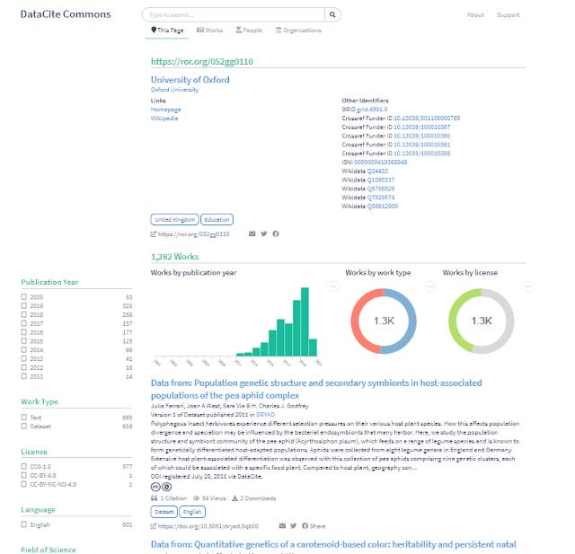Check the 2012 publication year filter

pyautogui.click(x=24, y=367)
